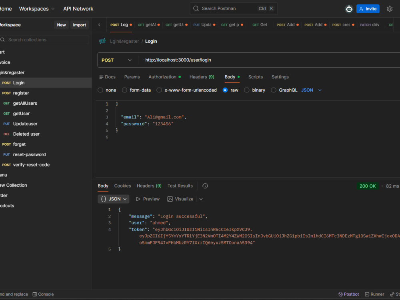The image size is (400, 300).
Task: Click the search magnifier in Search Postman
Action: [196, 8]
